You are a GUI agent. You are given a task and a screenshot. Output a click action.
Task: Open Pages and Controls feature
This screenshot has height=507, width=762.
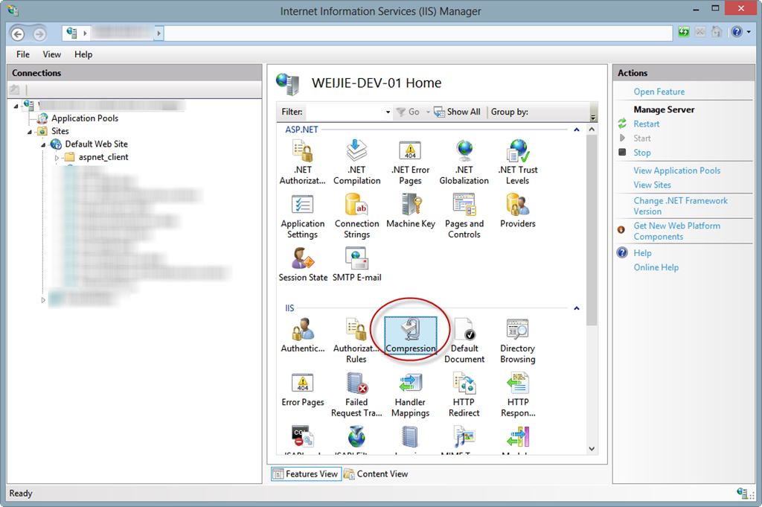pos(464,216)
